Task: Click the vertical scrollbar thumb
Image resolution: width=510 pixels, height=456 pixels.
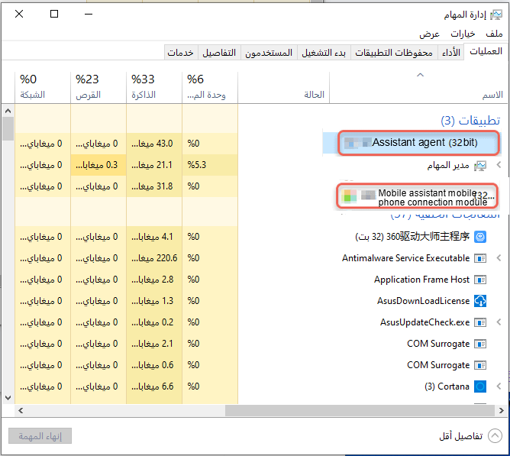Action: (x=8, y=128)
